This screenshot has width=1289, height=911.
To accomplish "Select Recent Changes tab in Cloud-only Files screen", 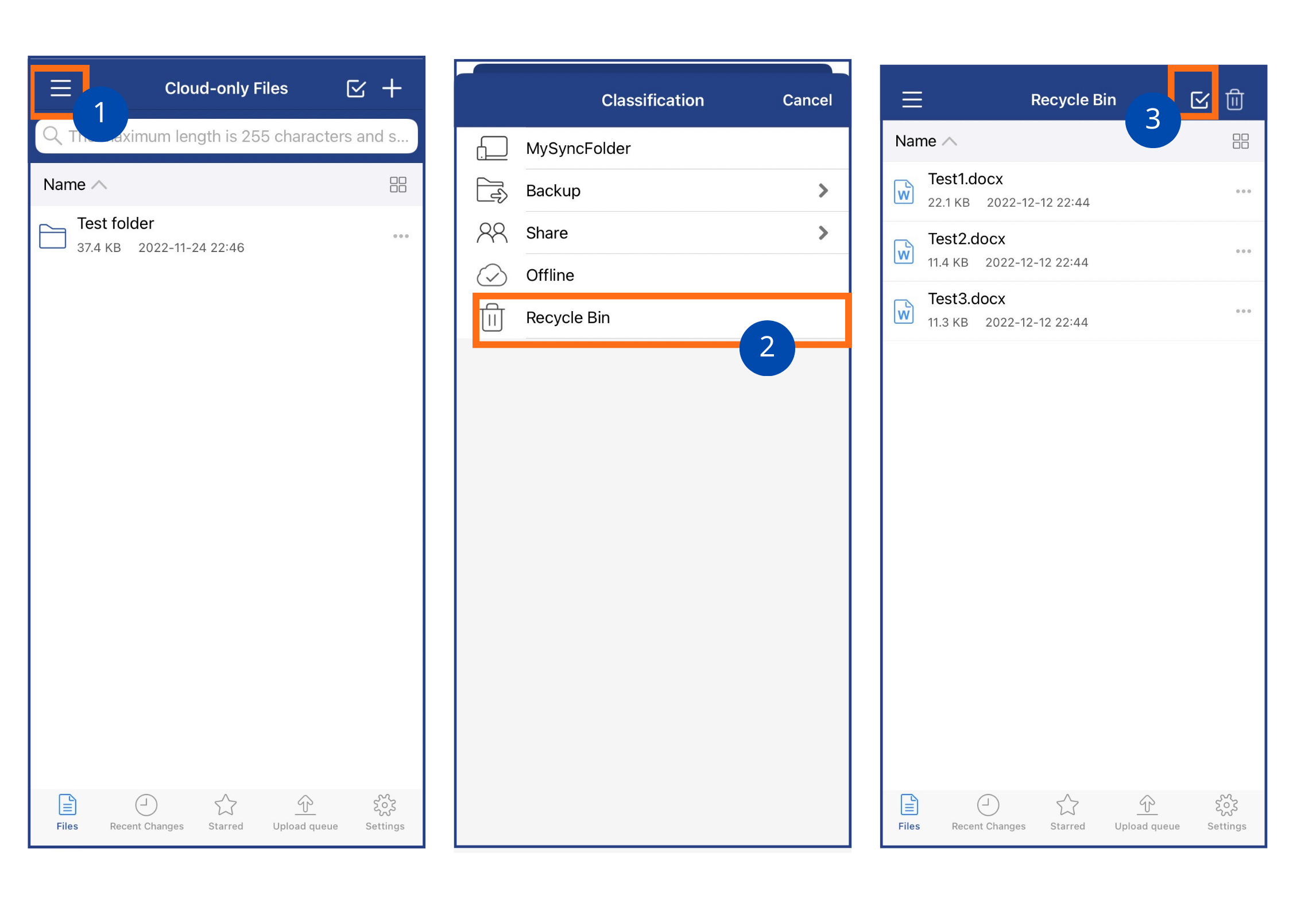I will tap(146, 812).
